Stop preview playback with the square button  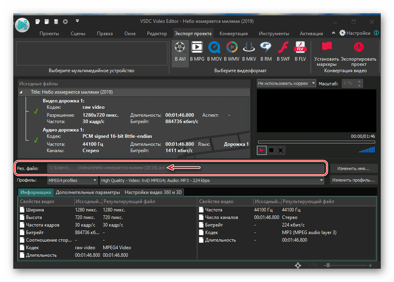pyautogui.click(x=271, y=150)
